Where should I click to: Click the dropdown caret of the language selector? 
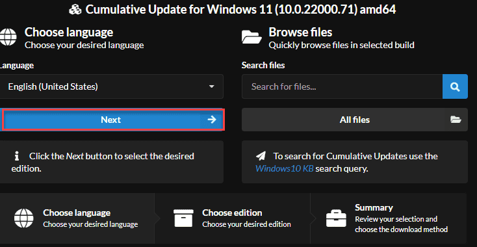tap(212, 86)
